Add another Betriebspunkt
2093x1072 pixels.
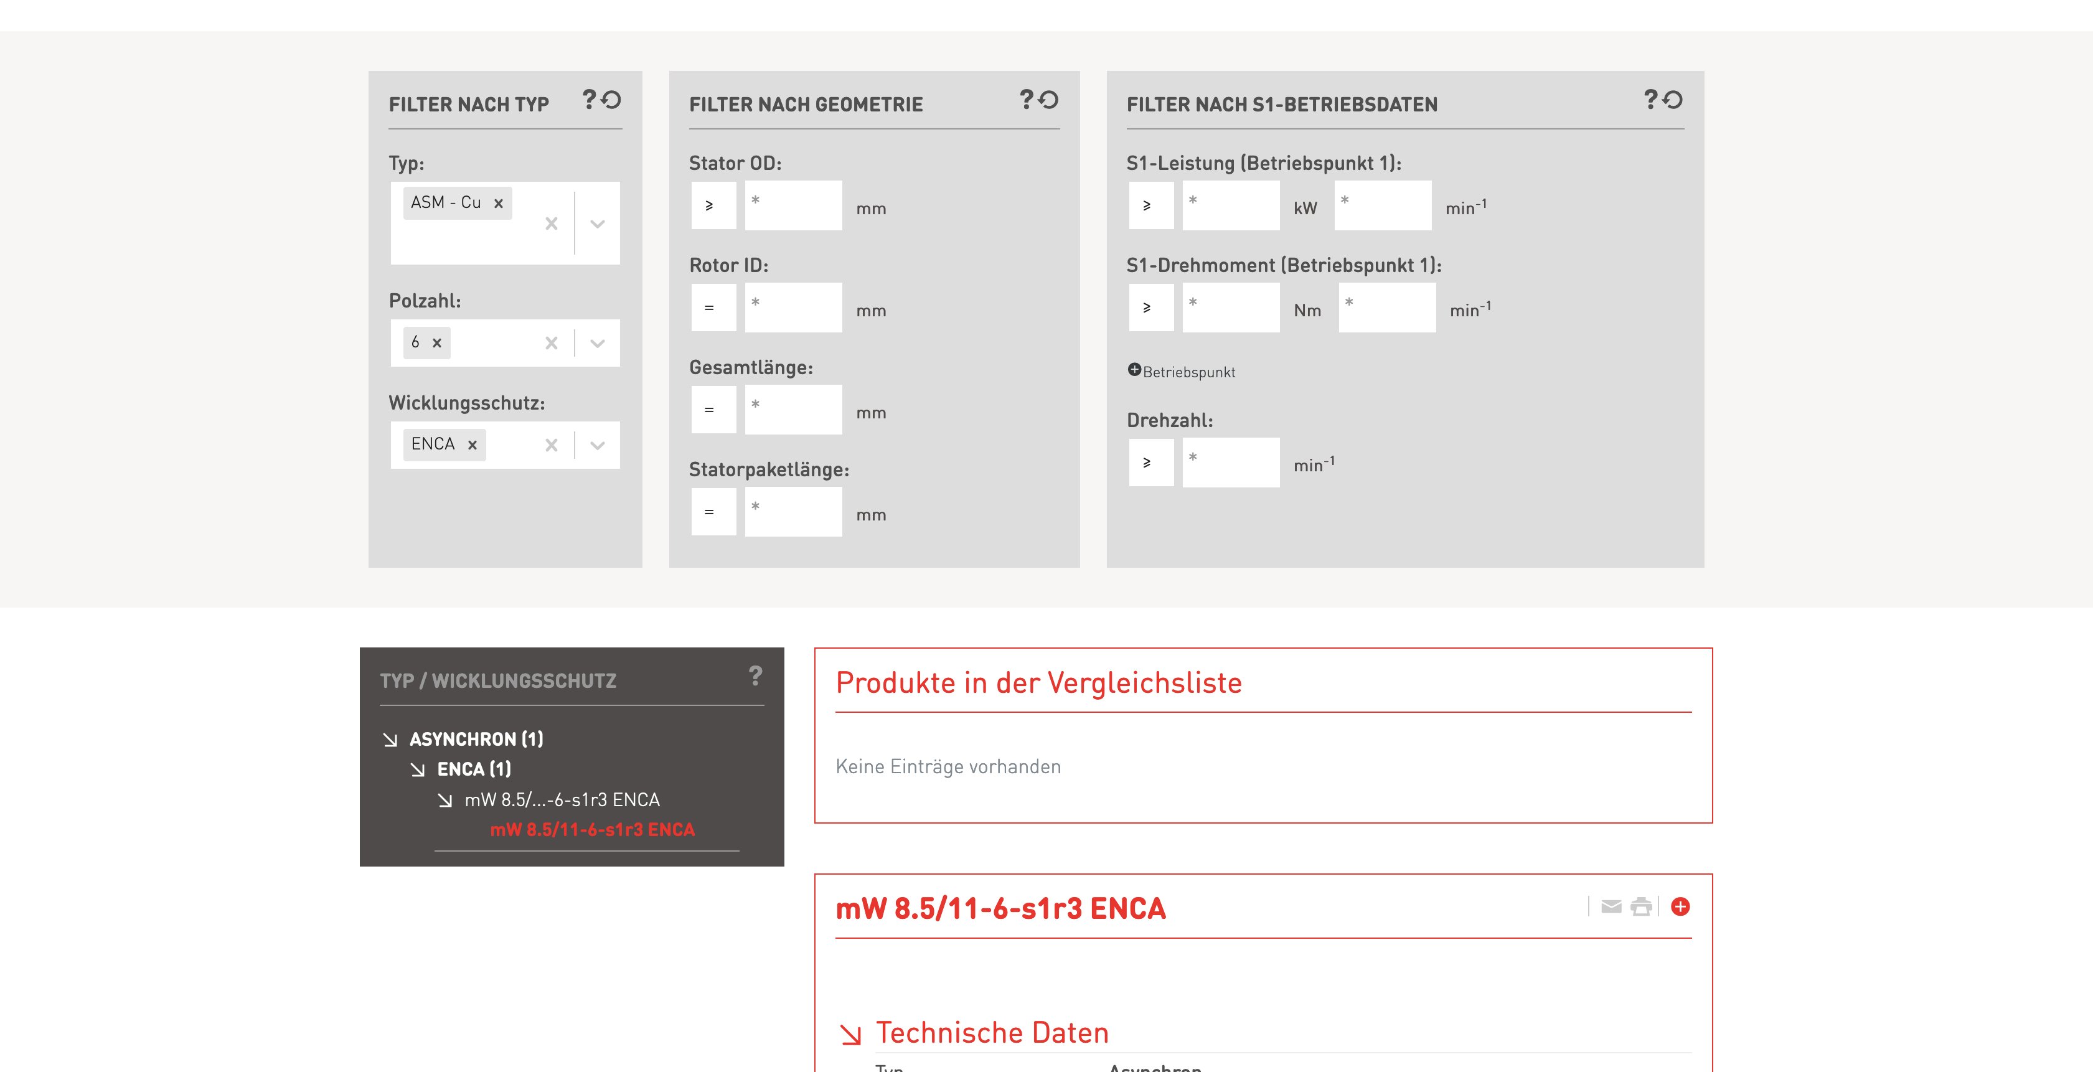pos(1134,370)
